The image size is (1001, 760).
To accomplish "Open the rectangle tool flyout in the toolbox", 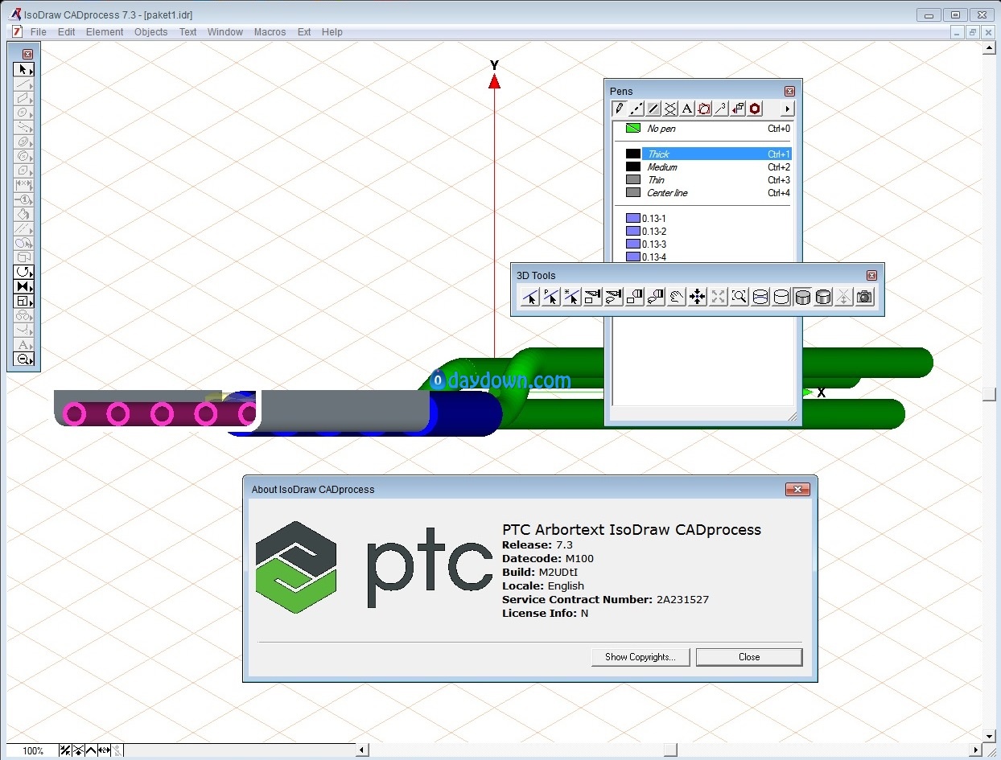I will (24, 98).
